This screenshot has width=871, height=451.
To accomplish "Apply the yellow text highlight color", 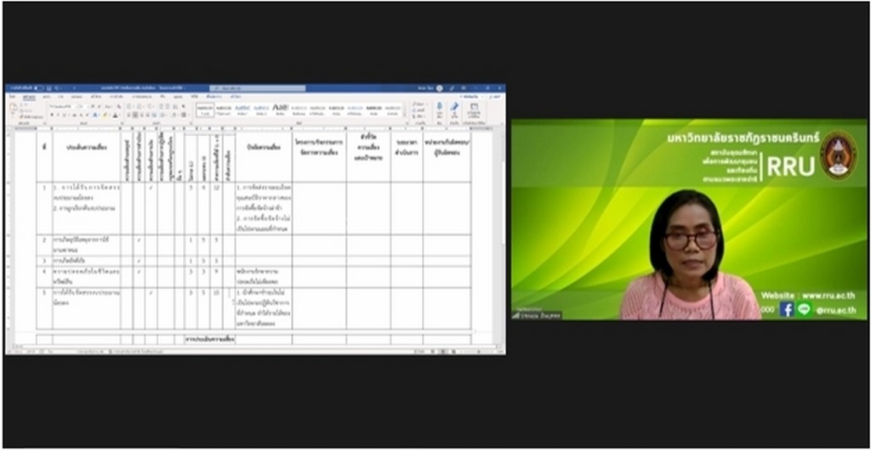I will [x=105, y=115].
